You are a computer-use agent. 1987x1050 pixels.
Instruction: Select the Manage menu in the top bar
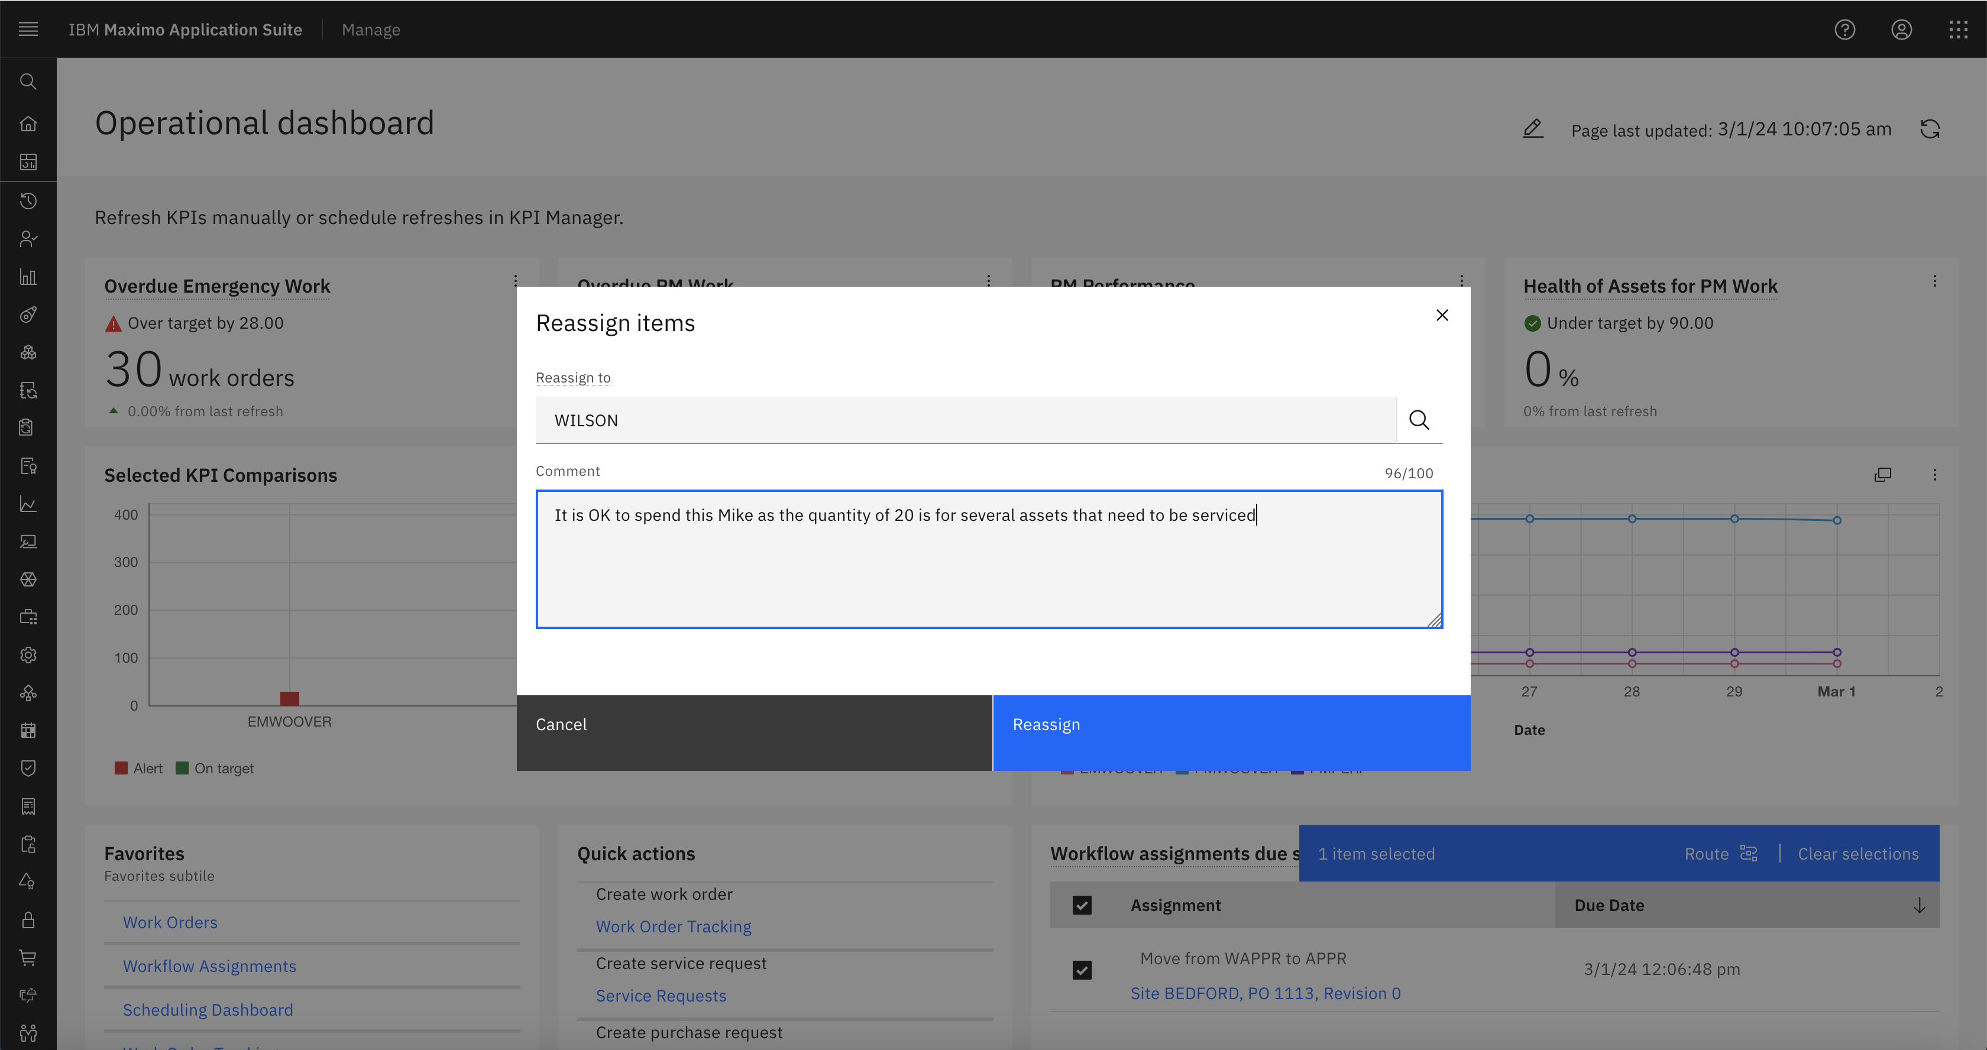(371, 30)
